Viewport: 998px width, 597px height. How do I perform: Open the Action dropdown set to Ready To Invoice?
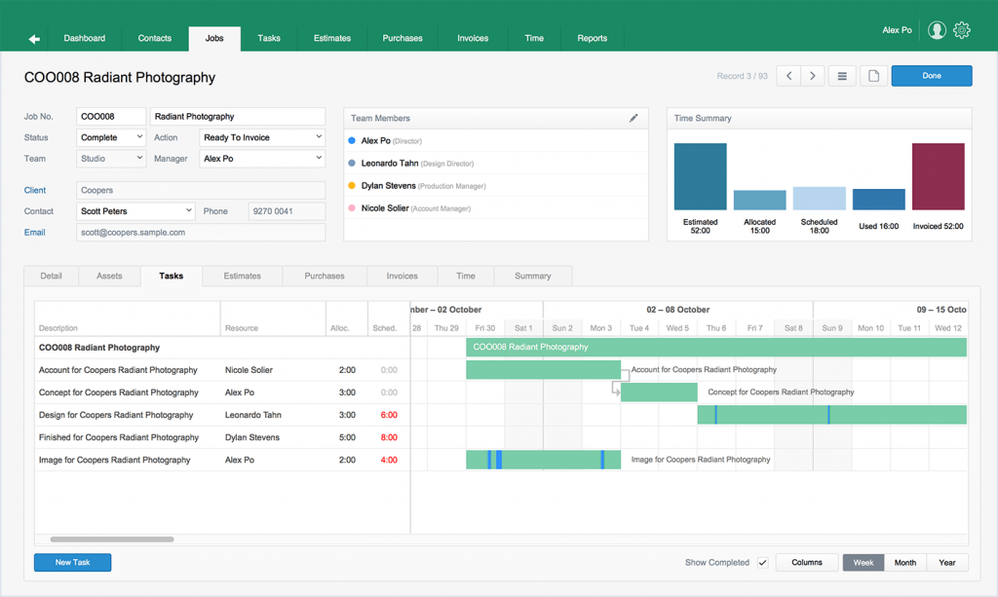coord(263,136)
